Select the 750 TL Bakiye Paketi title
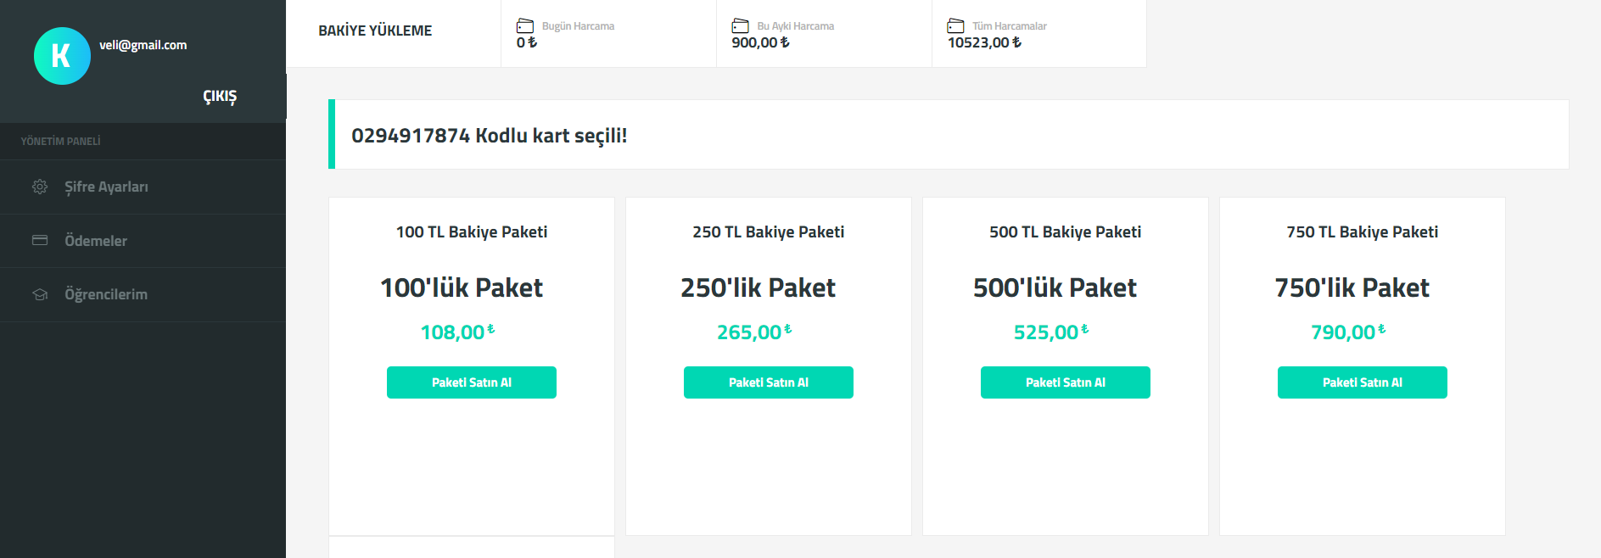This screenshot has height=558, width=1601. pos(1363,232)
